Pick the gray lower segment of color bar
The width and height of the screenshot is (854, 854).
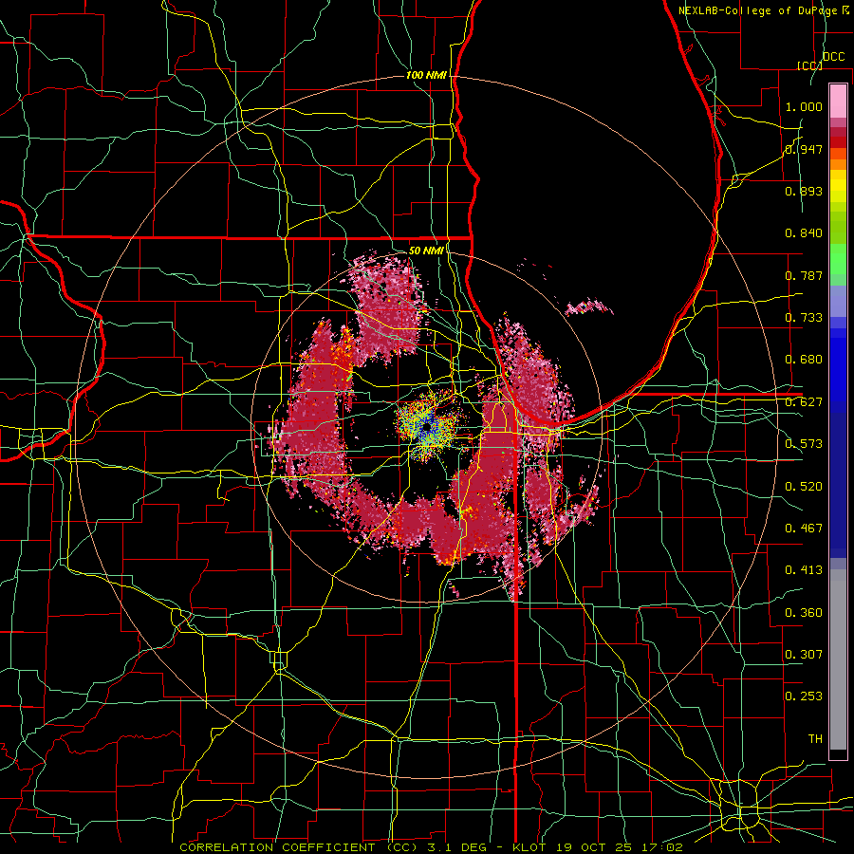(x=838, y=659)
